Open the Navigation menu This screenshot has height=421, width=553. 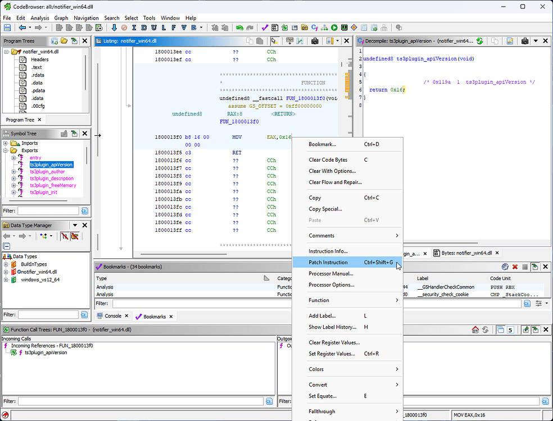(86, 18)
